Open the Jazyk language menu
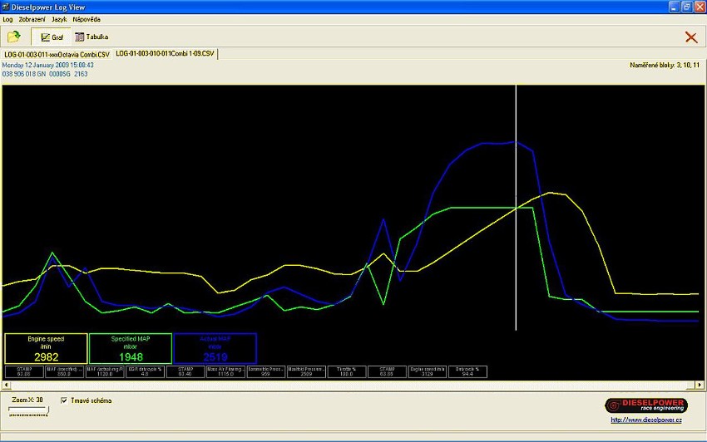Screen dimensions: 707x442 pos(59,18)
